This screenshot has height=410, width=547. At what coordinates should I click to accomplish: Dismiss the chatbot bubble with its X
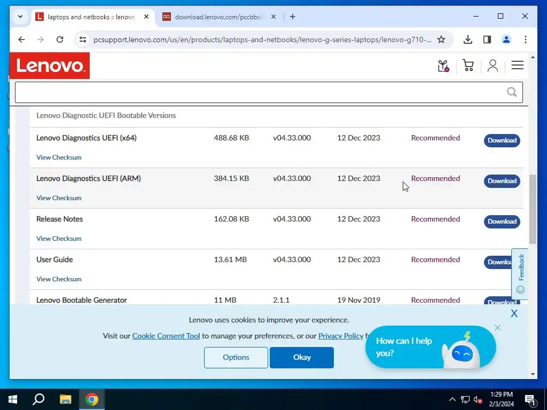tap(498, 328)
